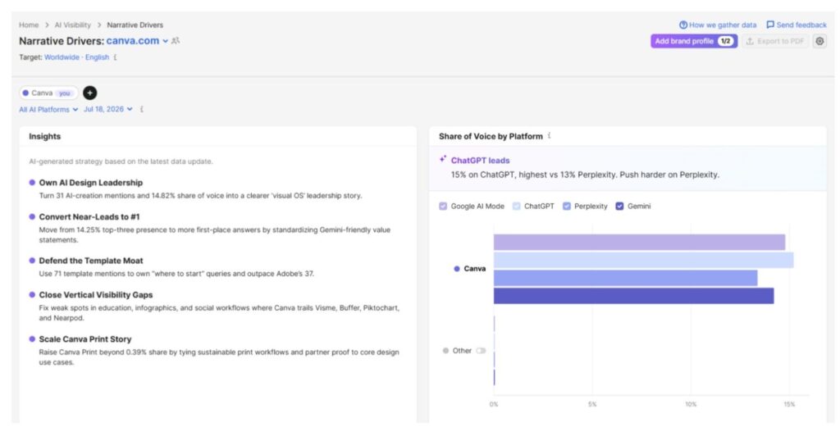Toggle the Google AI Mode checkbox
Screen dimensions: 840x427
click(x=443, y=206)
